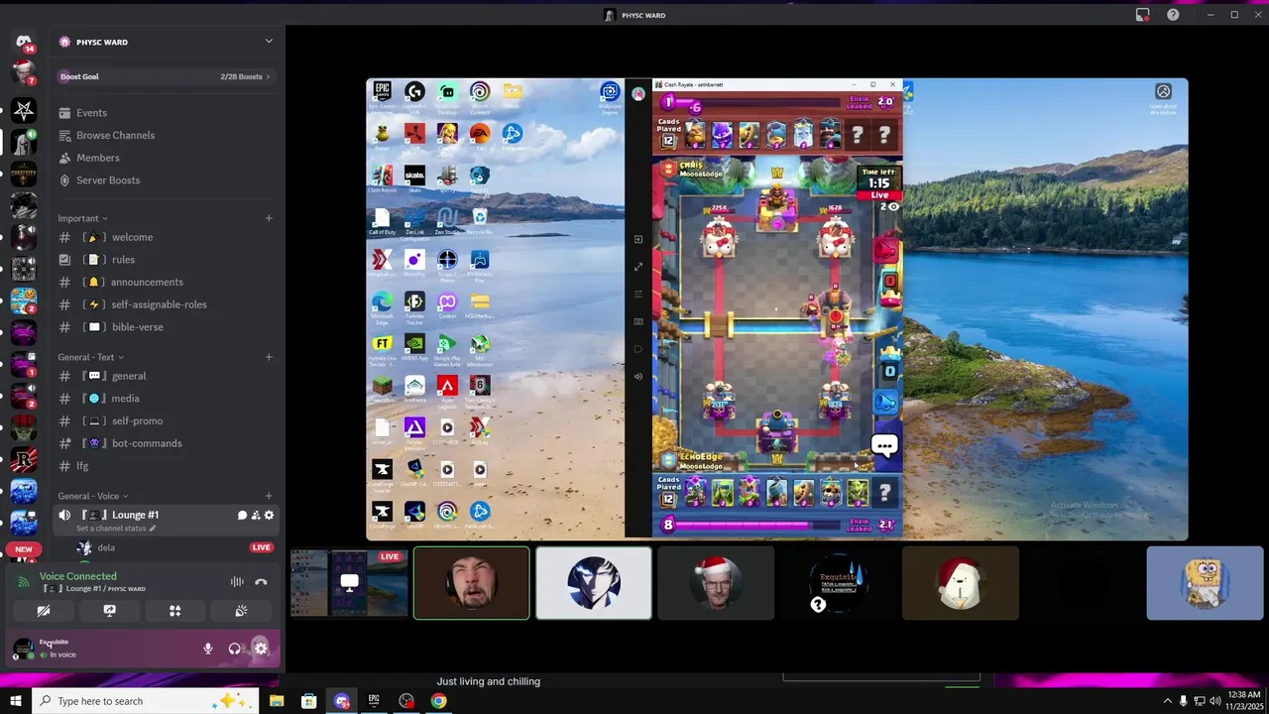Expand the PHYSC WARD server dropdown
This screenshot has width=1269, height=714.
(269, 42)
